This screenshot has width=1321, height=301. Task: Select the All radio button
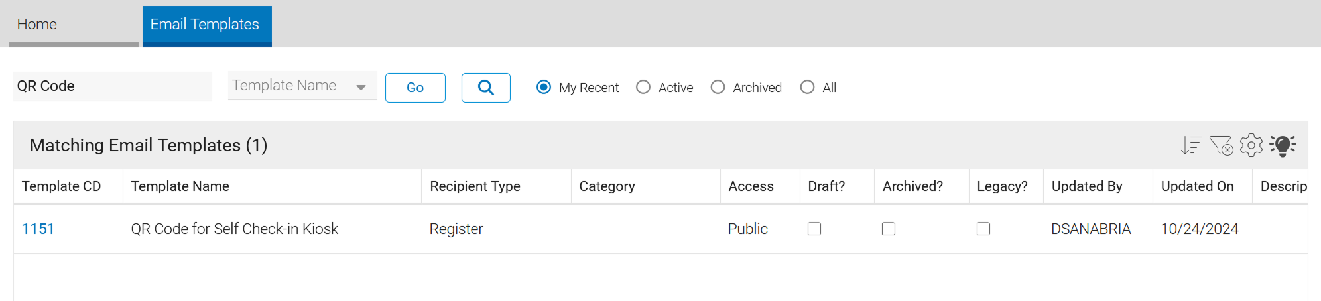tap(807, 88)
